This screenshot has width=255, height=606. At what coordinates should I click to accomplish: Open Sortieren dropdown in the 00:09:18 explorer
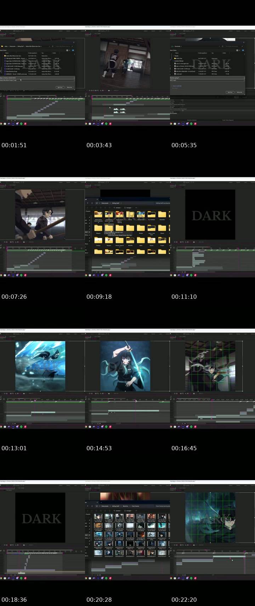118,208
